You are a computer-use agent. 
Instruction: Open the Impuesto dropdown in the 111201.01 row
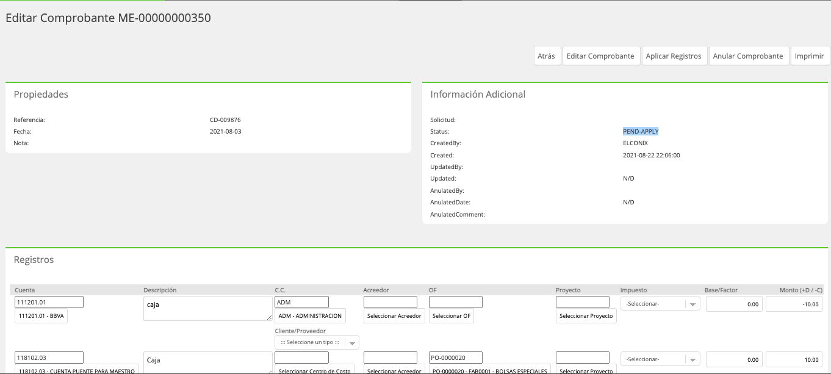pos(660,303)
